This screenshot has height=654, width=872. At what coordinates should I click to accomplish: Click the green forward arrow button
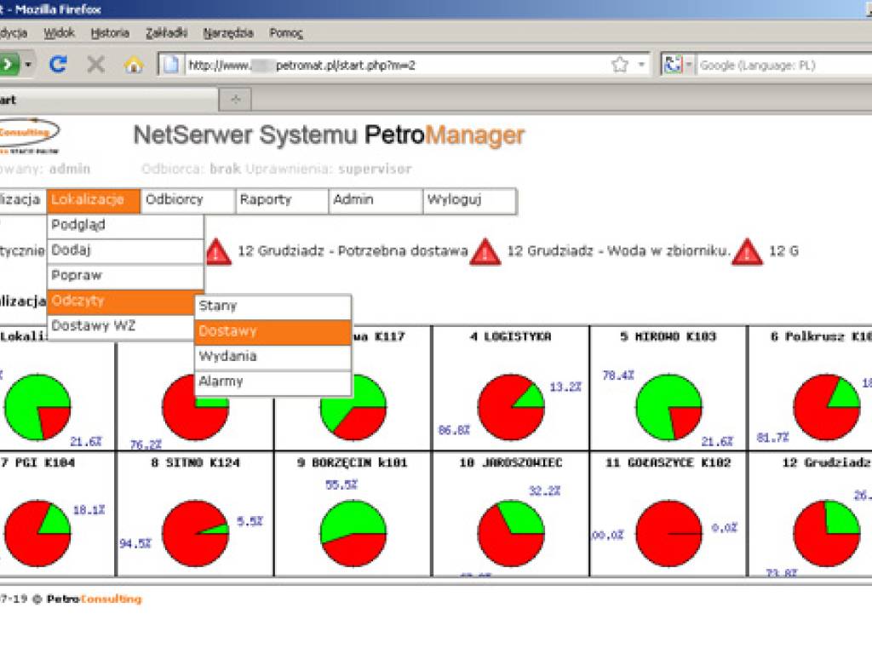9,65
